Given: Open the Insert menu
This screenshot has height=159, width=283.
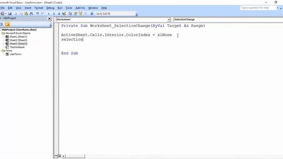Looking at the screenshot, I should coord(28,8).
